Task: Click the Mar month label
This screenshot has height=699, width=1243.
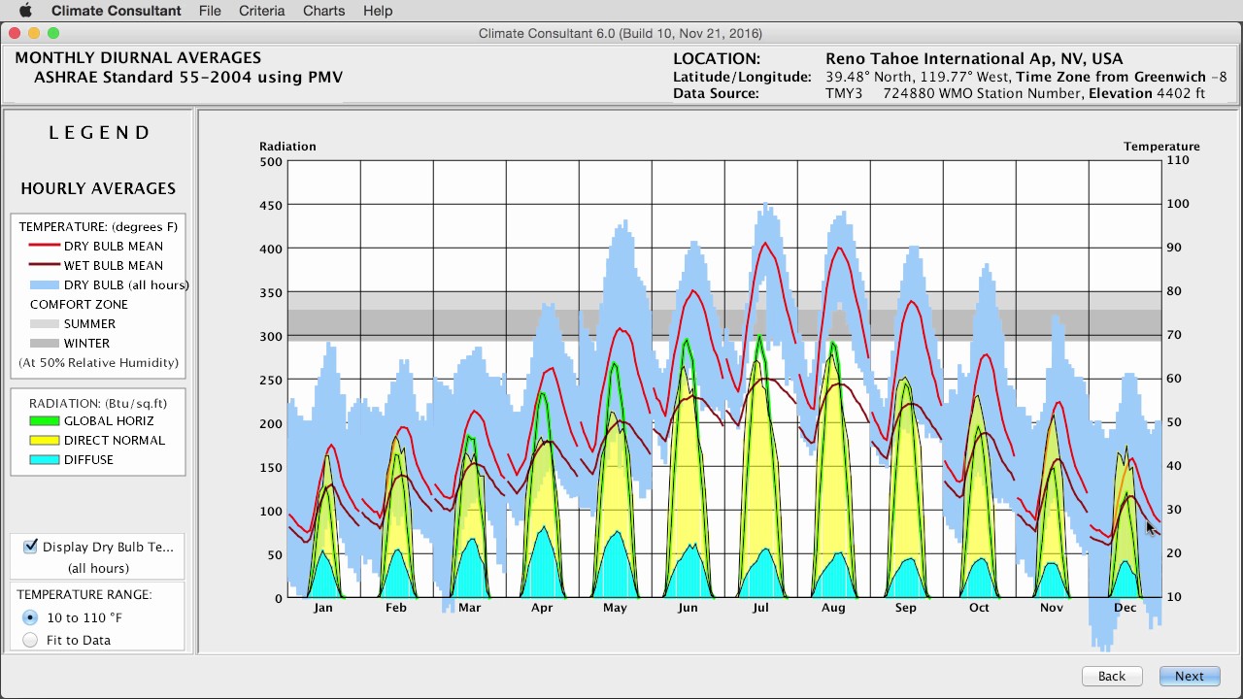Action: (x=469, y=608)
